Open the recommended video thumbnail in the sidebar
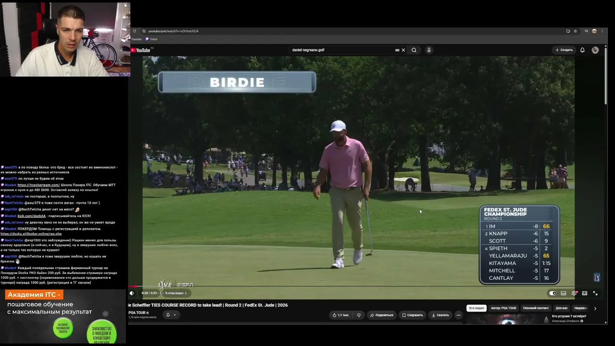 pyautogui.click(x=507, y=320)
